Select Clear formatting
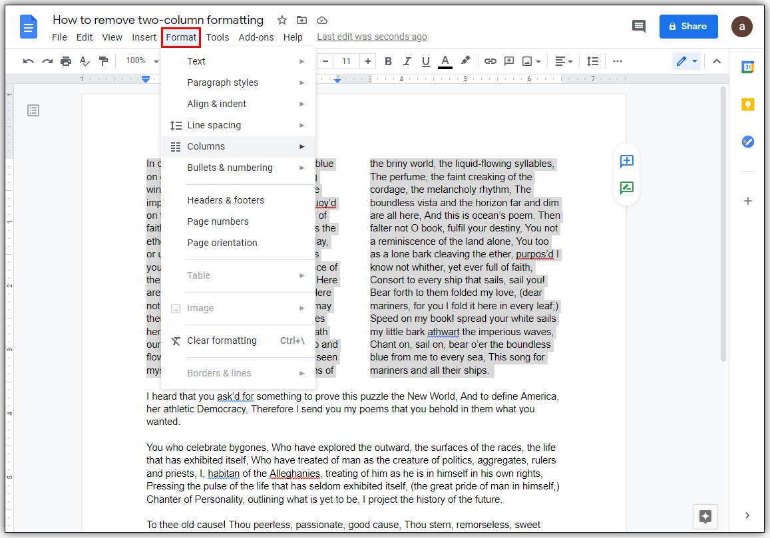The width and height of the screenshot is (770, 538). click(238, 340)
